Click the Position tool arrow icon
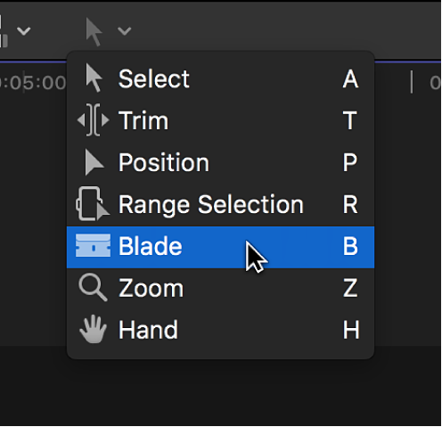This screenshot has height=427, width=442. [94, 162]
